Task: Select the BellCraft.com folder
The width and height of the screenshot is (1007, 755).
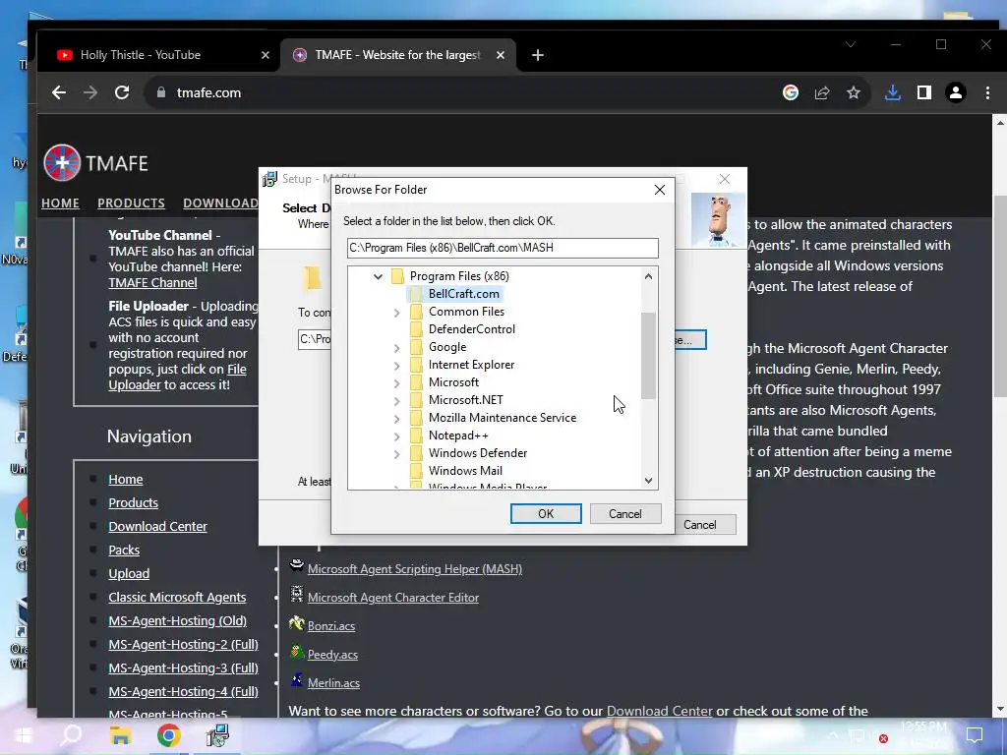Action: pyautogui.click(x=463, y=293)
